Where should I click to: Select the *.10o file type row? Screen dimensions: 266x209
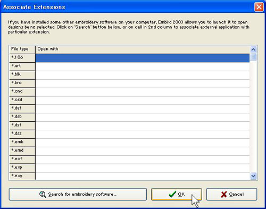click(x=22, y=58)
